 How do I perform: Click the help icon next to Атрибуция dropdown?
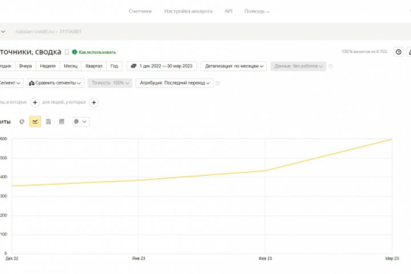(218, 83)
